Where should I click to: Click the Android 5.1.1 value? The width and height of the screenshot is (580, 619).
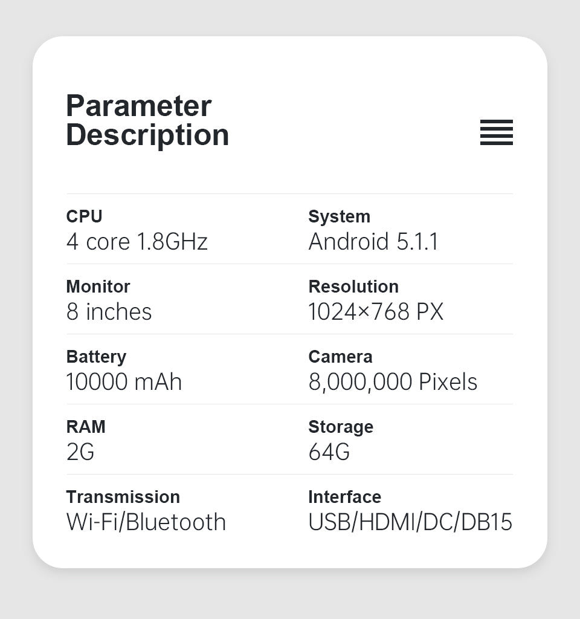click(x=373, y=242)
